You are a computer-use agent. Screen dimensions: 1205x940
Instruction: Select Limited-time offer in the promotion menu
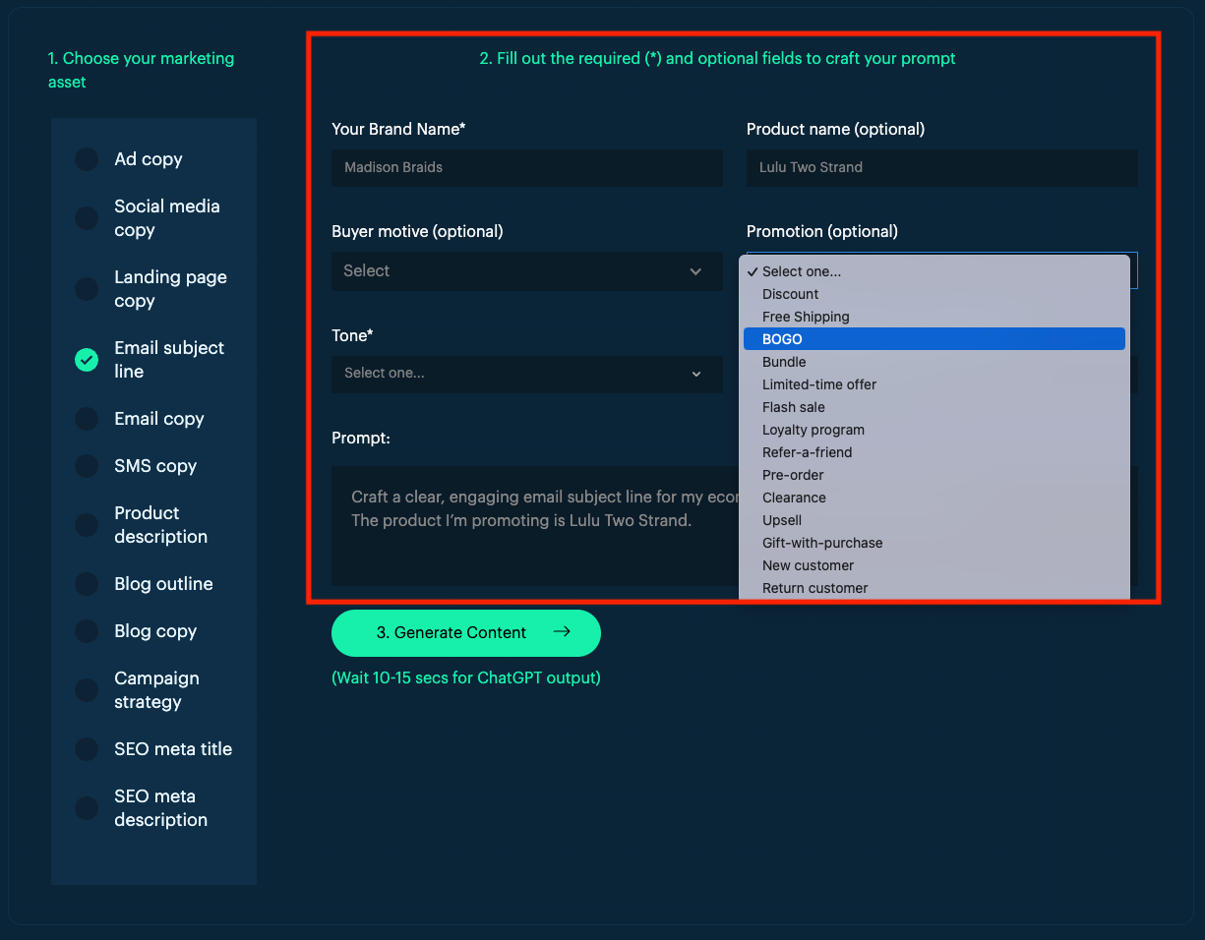click(x=819, y=384)
